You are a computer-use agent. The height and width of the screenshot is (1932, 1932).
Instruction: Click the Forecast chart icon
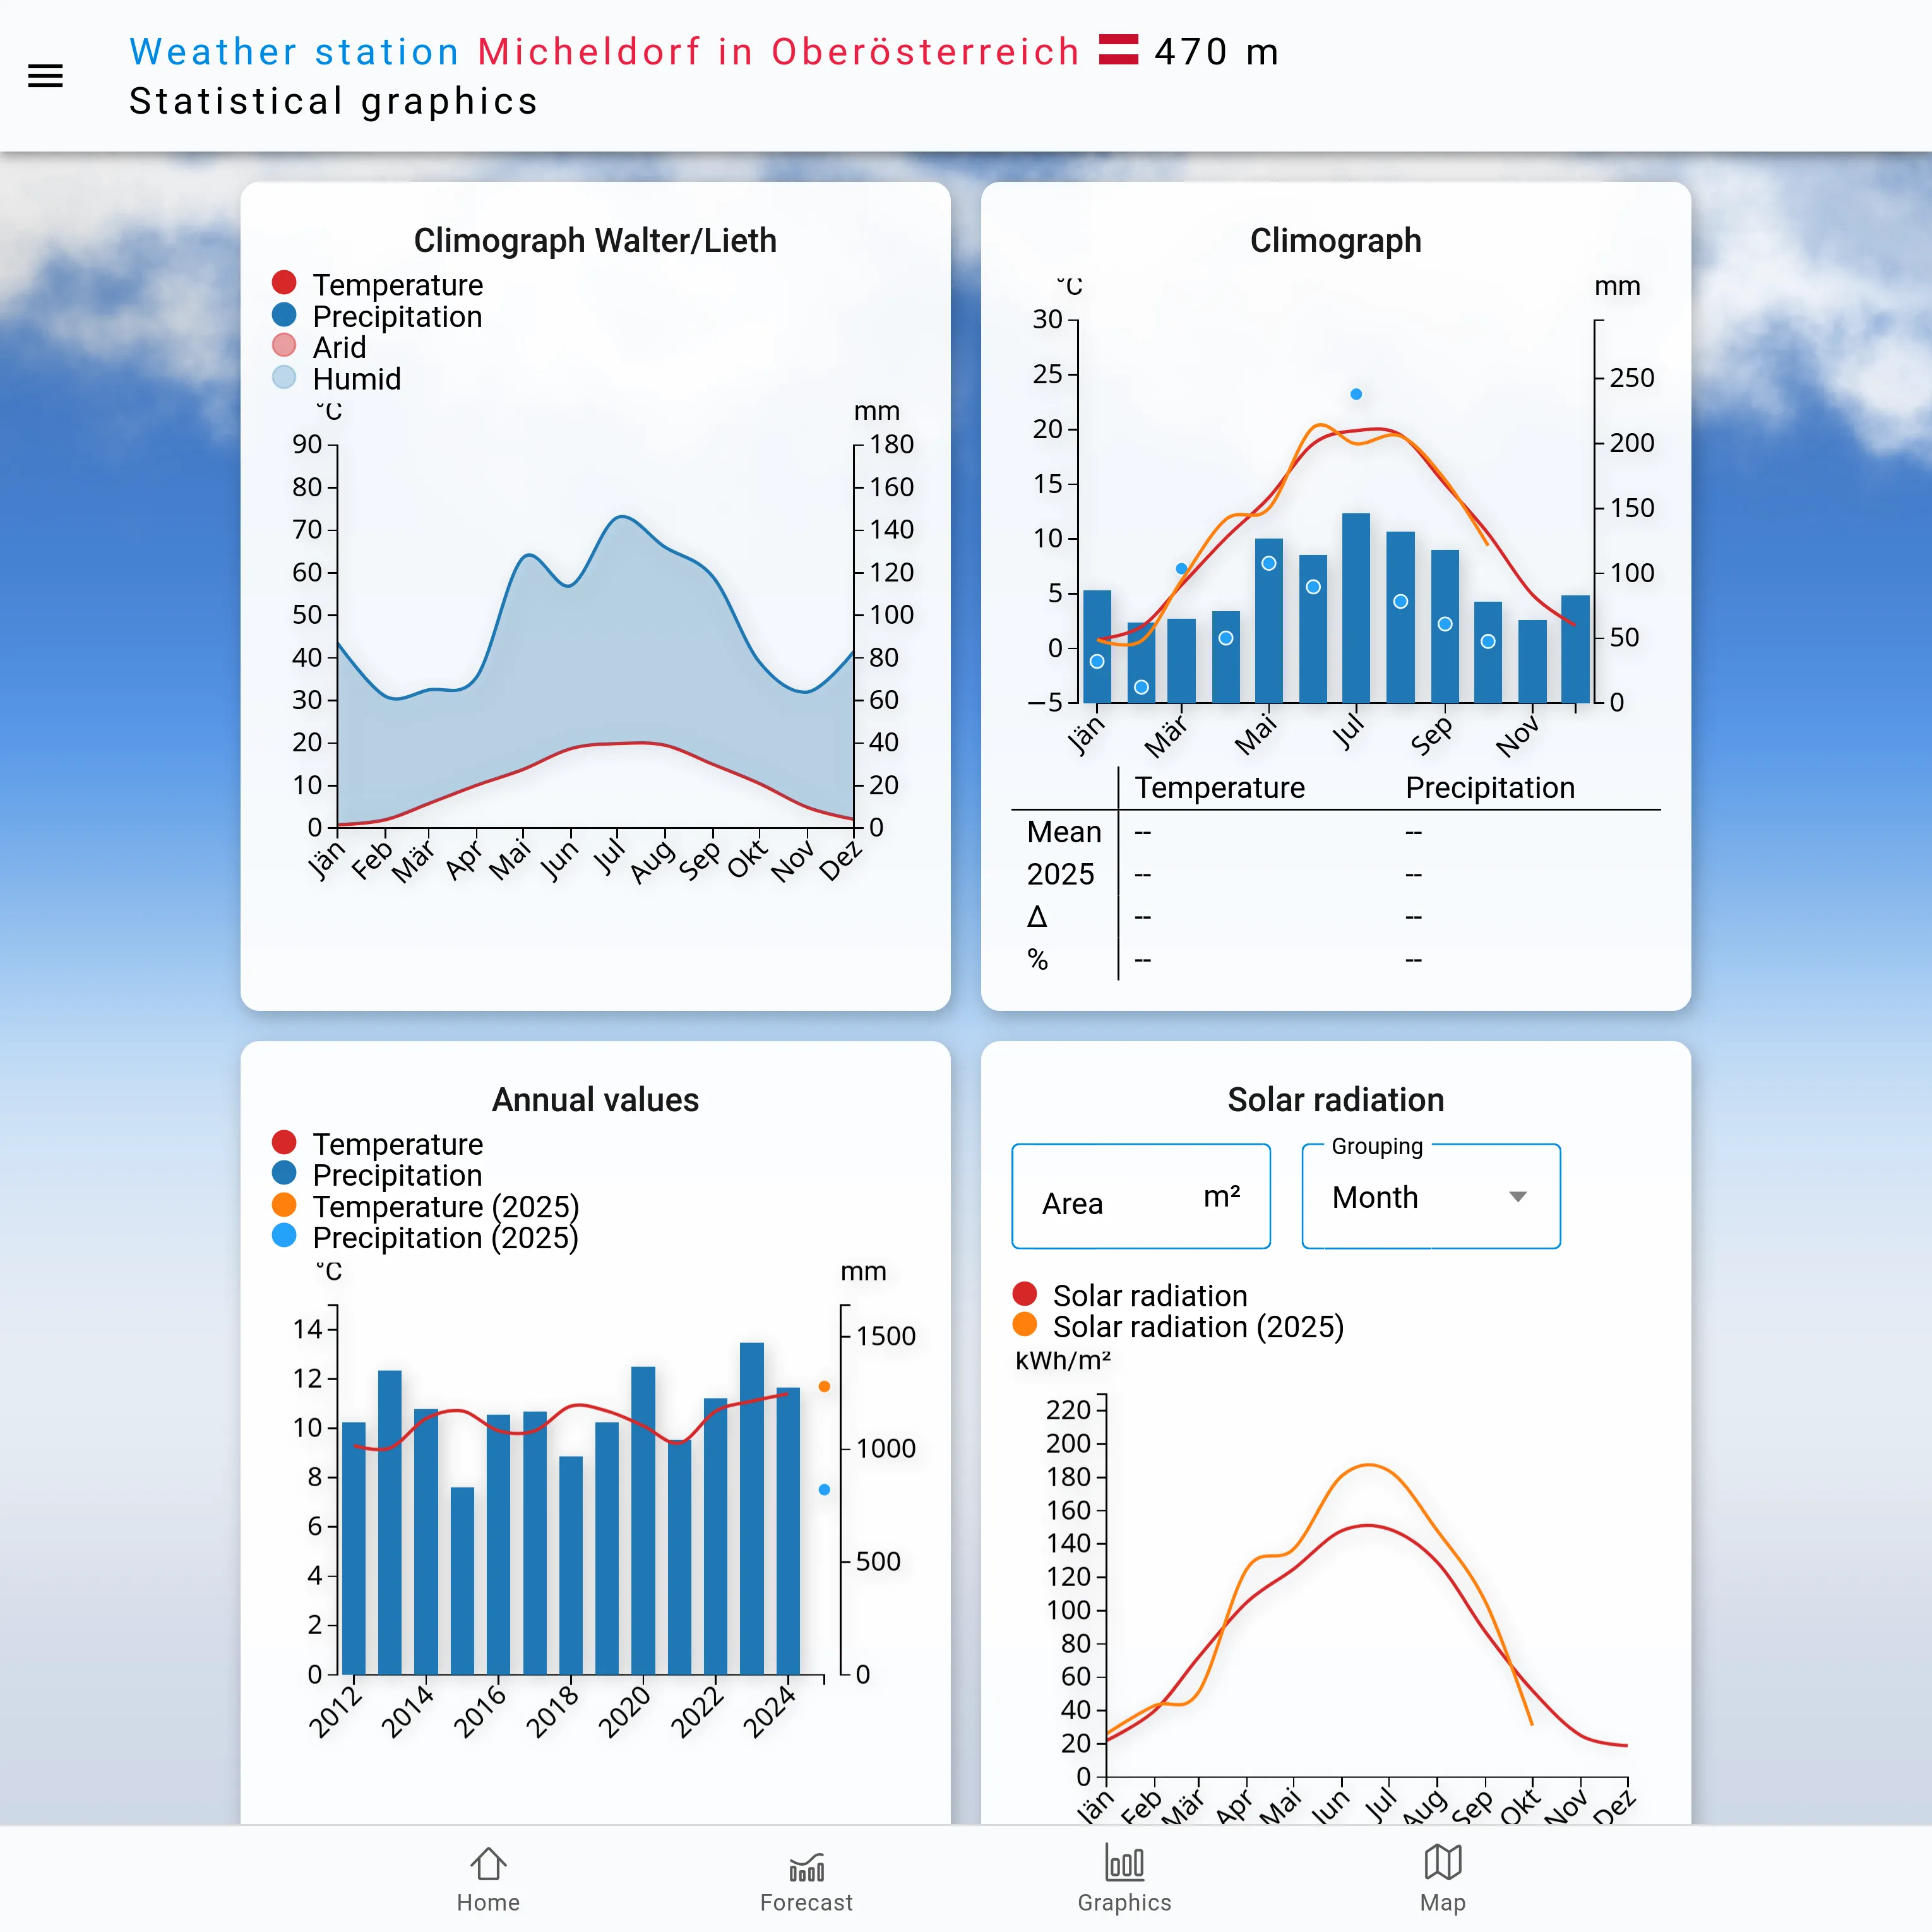coord(806,1866)
